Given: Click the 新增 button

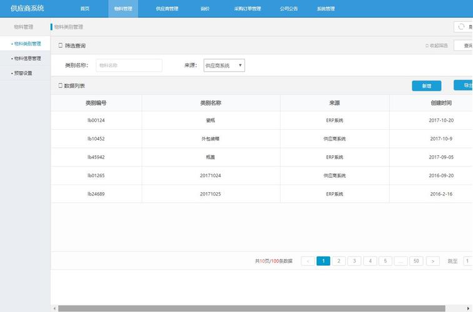Looking at the screenshot, I should pyautogui.click(x=426, y=86).
